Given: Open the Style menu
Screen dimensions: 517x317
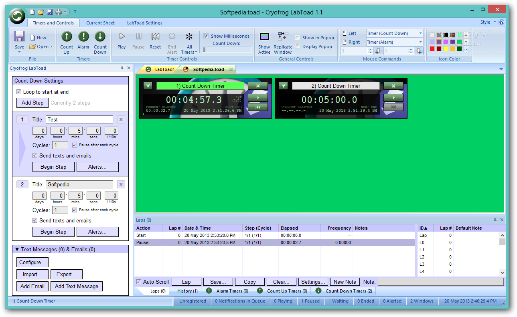Looking at the screenshot, I should pyautogui.click(x=488, y=22).
